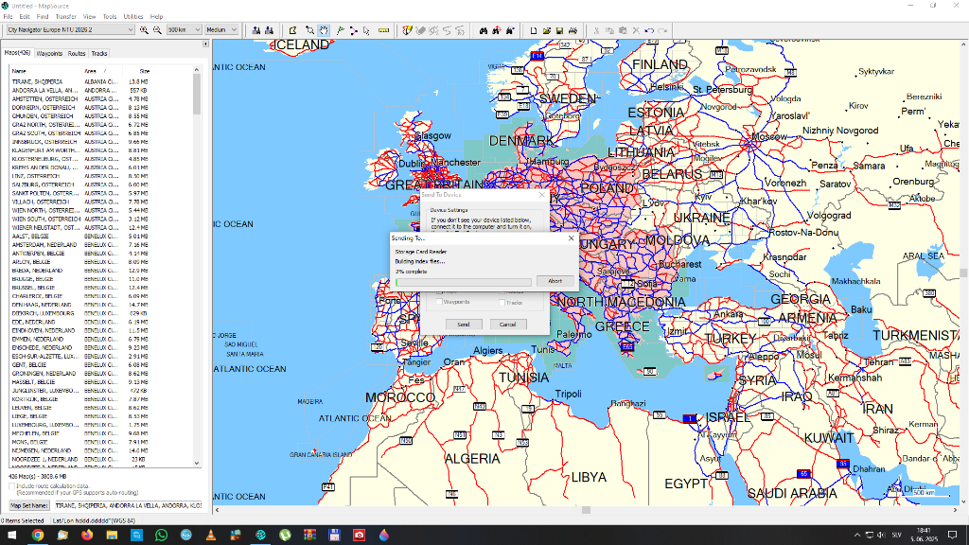Click map list scroll down arrow
Screen dimensions: 969x545
197,463
